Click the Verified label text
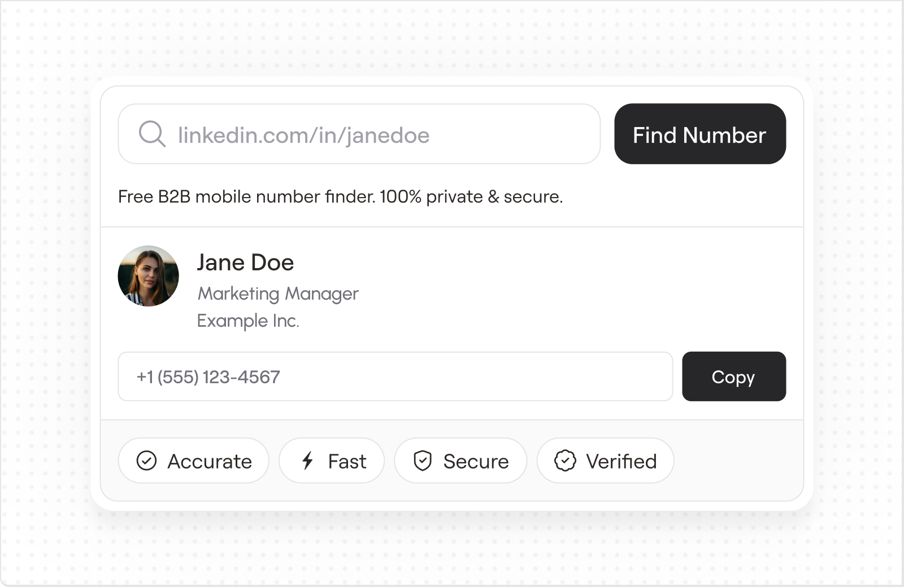This screenshot has height=587, width=904. 621,461
